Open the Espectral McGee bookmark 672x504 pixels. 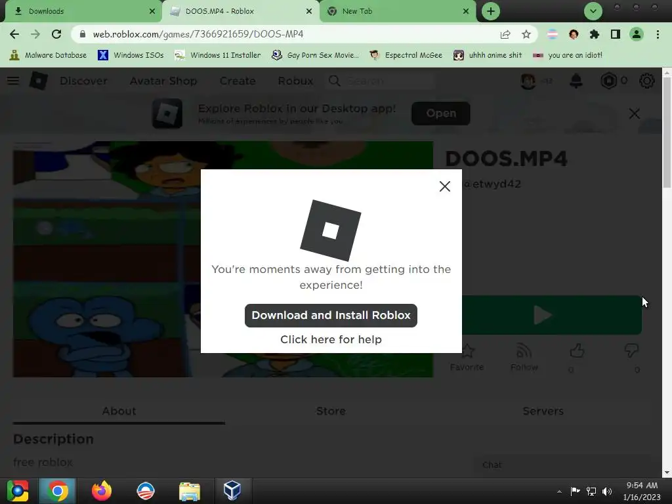tap(406, 55)
